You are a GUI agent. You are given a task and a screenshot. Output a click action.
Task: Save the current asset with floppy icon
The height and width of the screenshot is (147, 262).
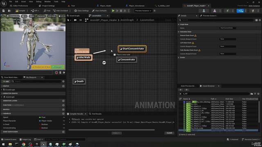[x=3, y=11]
